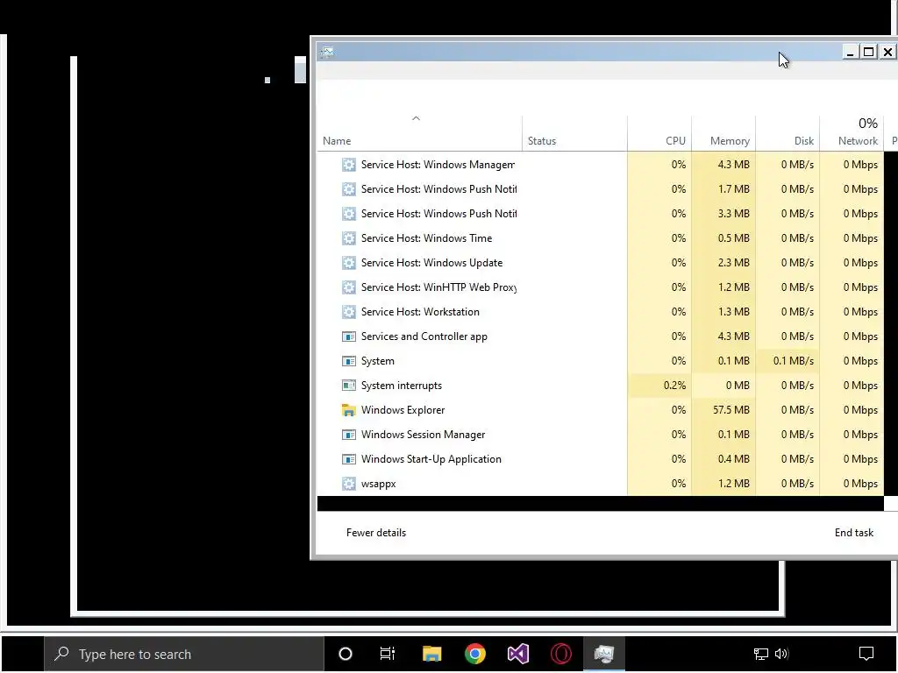898x673 pixels.
Task: Click the icon beside Services and Controller app
Action: click(x=348, y=336)
